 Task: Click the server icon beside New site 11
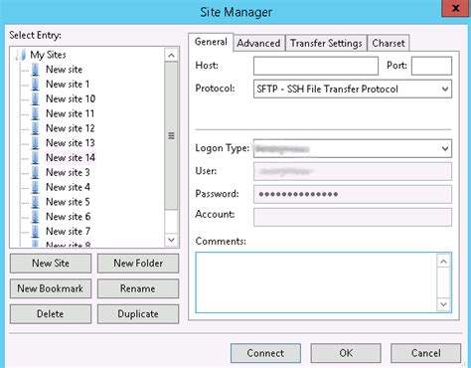(x=35, y=113)
